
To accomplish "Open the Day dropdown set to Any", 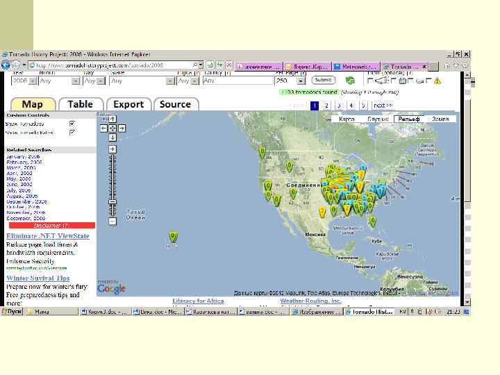I will click(x=94, y=81).
